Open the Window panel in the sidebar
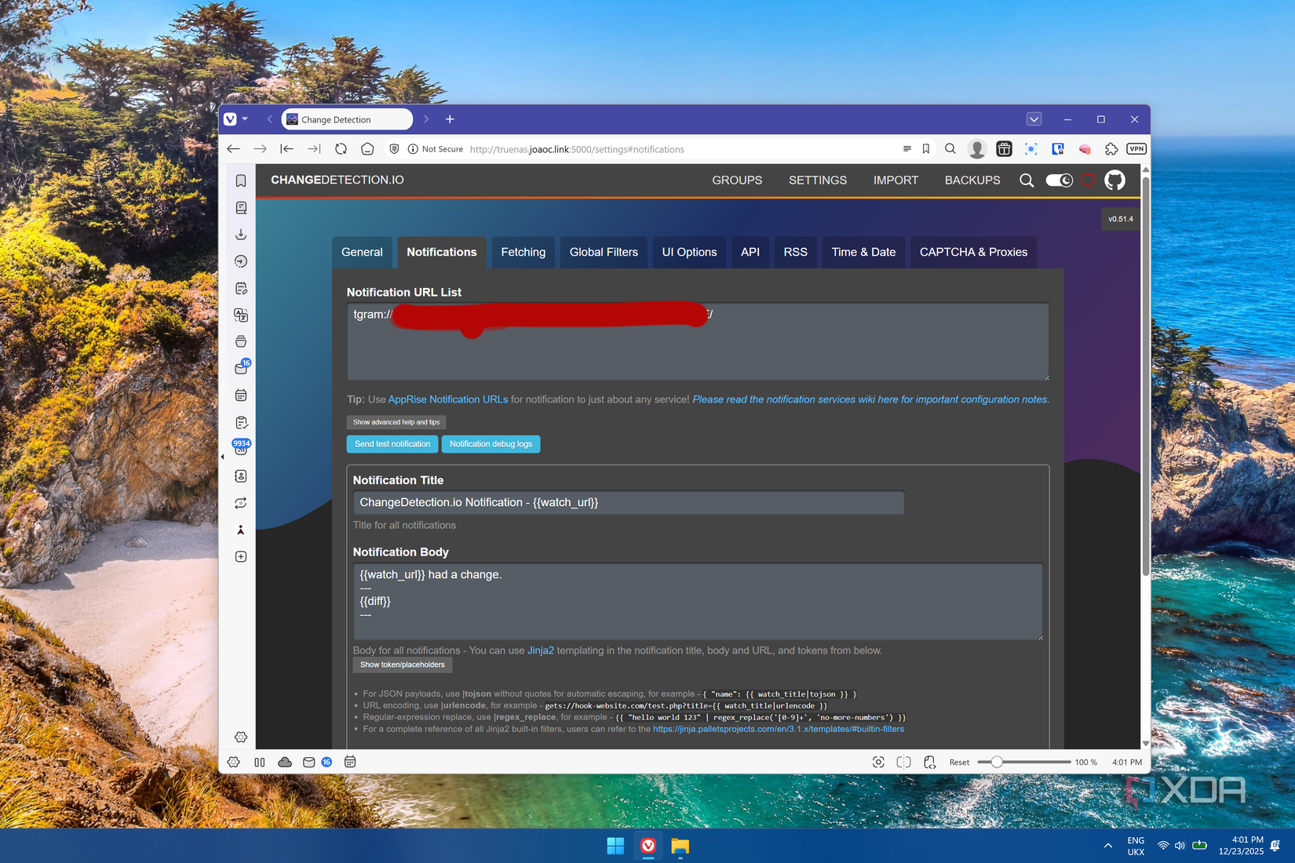 (x=241, y=342)
